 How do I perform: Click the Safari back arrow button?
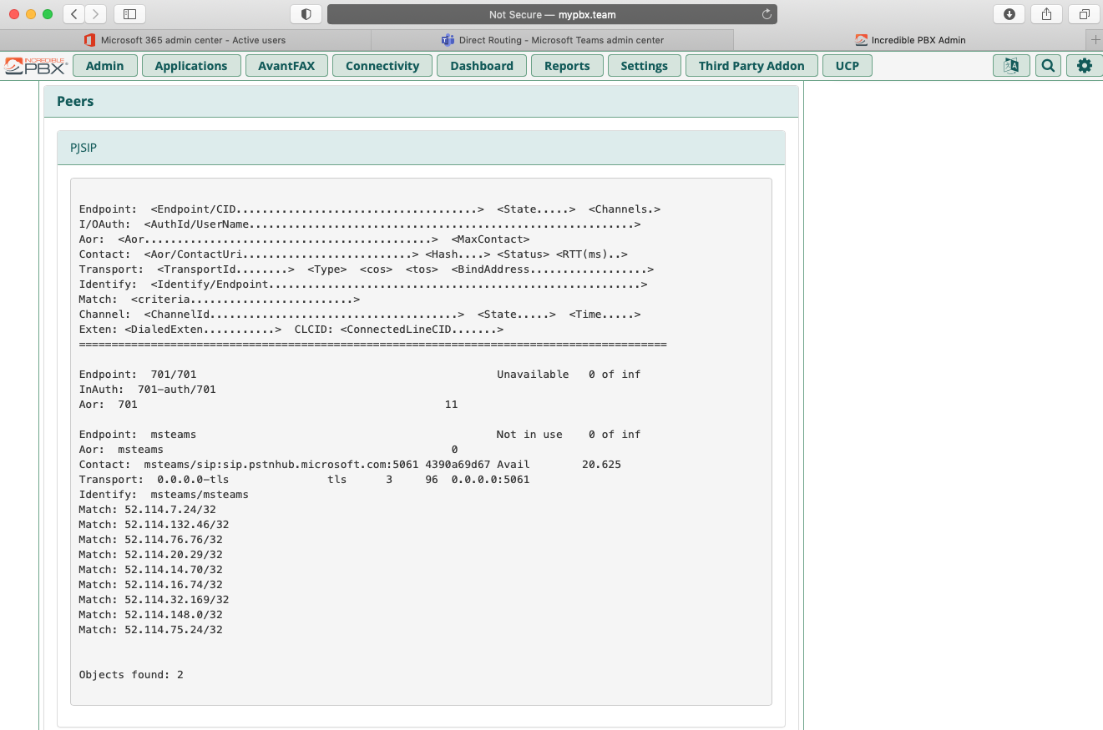coord(74,14)
